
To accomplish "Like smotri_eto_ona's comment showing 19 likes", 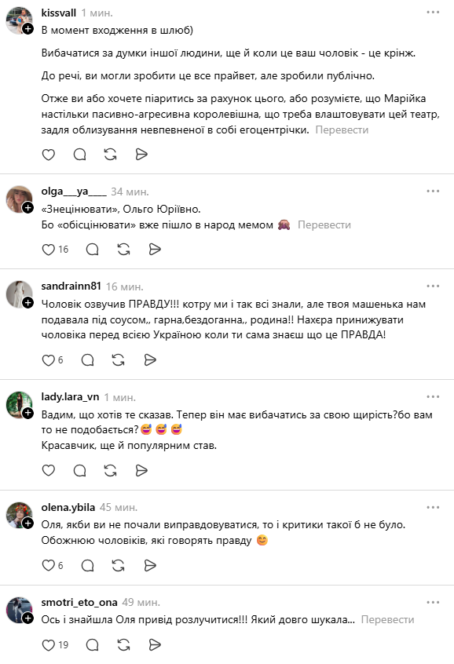I will click(x=49, y=646).
